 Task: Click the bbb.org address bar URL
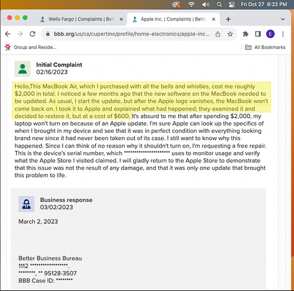pos(131,34)
